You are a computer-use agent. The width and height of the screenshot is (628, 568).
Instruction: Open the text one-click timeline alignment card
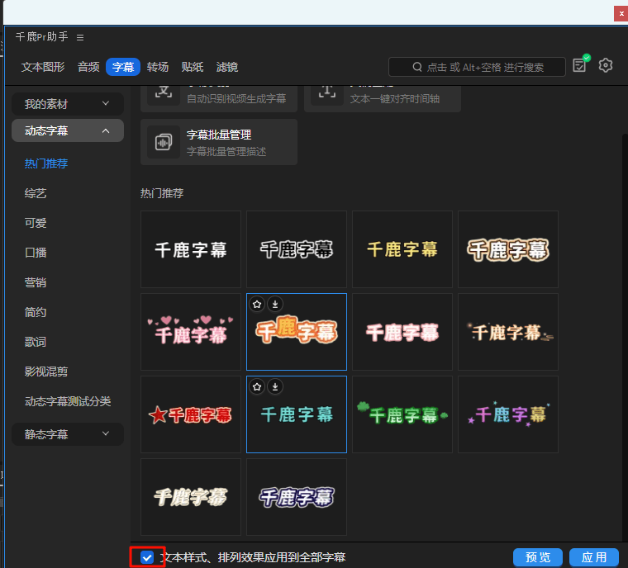coord(383,98)
